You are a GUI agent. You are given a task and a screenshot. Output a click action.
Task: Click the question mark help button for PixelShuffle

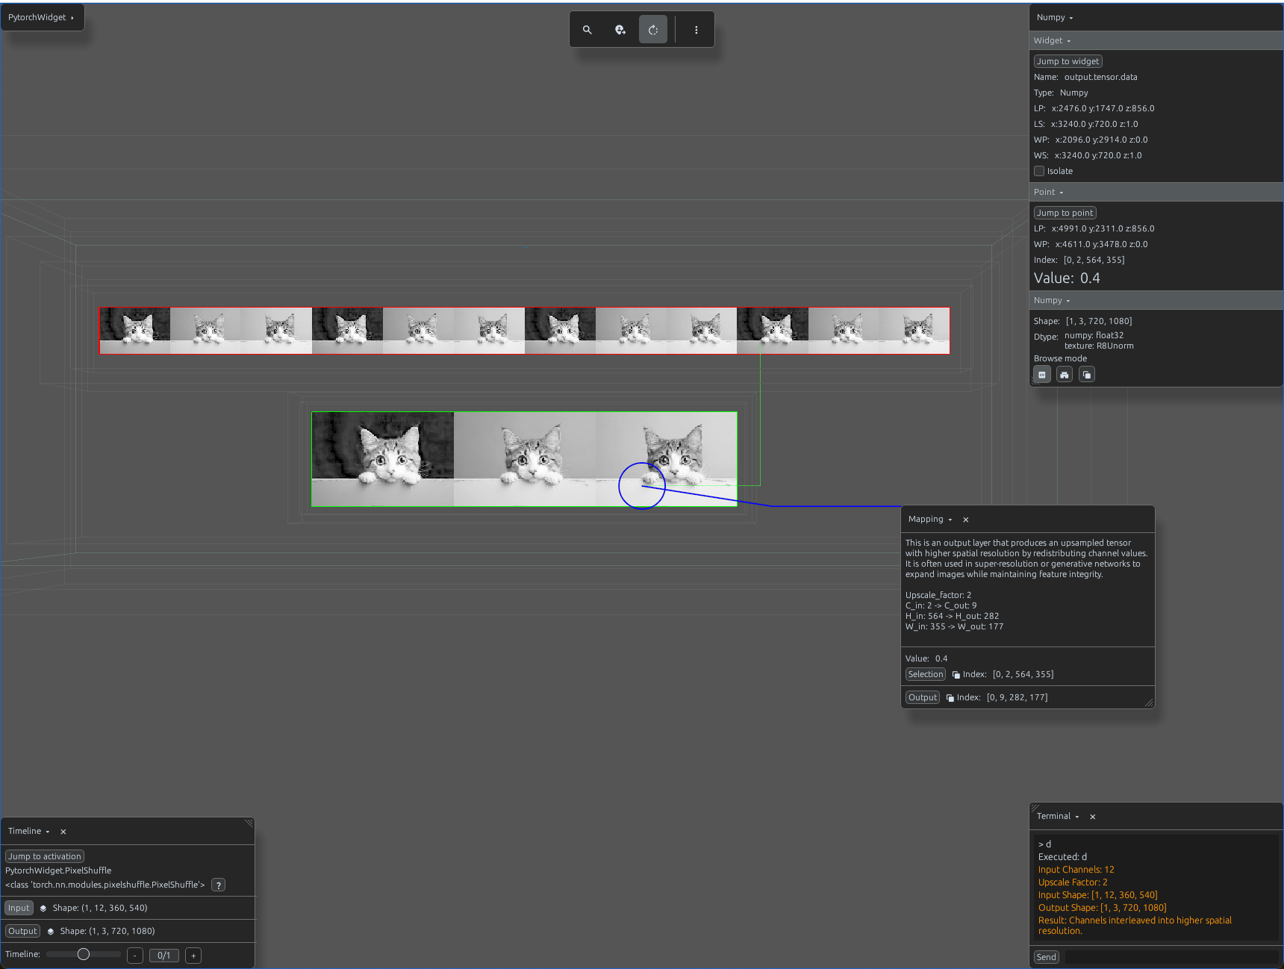coord(218,885)
